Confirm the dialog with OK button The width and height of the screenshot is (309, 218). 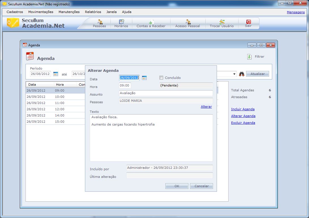click(177, 186)
